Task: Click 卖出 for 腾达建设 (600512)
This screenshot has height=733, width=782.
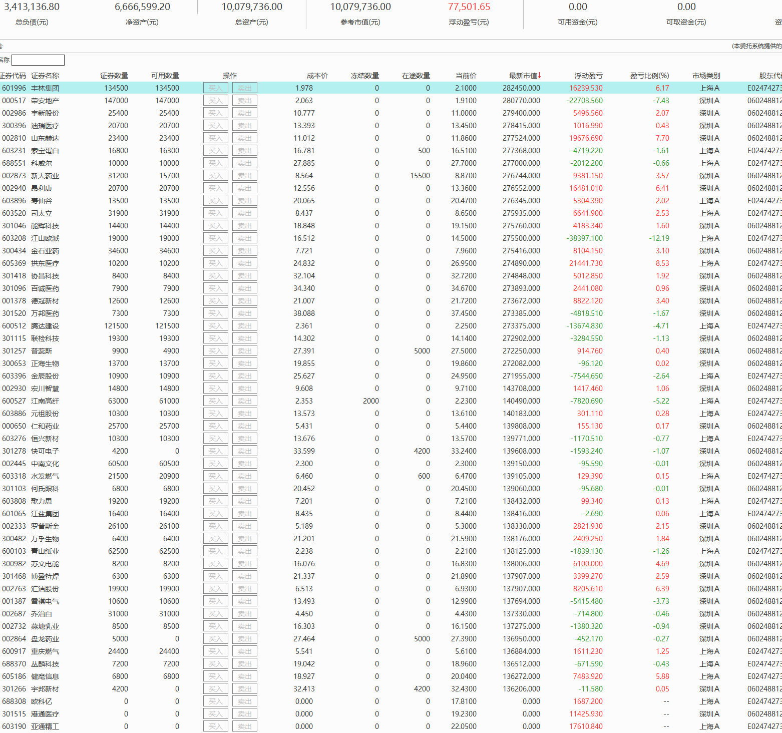Action: [244, 326]
